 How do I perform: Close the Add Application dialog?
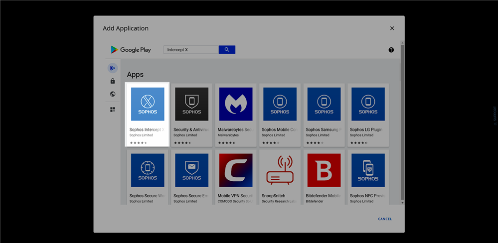pos(392,28)
